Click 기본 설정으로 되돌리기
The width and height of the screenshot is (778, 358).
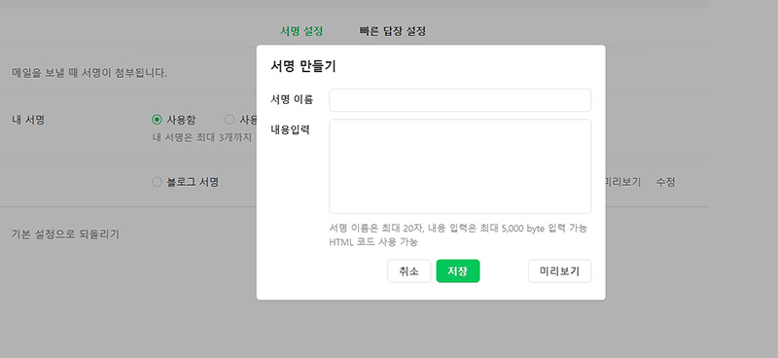[x=65, y=234]
